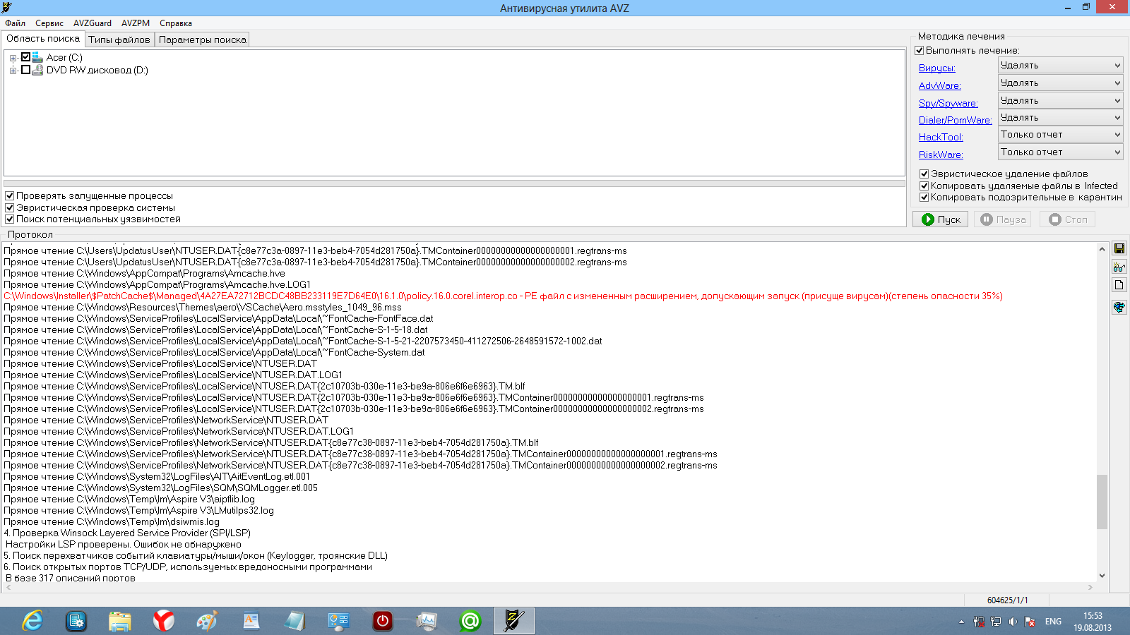The width and height of the screenshot is (1130, 635).
Task: Toggle 'Копировать удаляемые файлы в Infected' checkbox
Action: coord(924,186)
